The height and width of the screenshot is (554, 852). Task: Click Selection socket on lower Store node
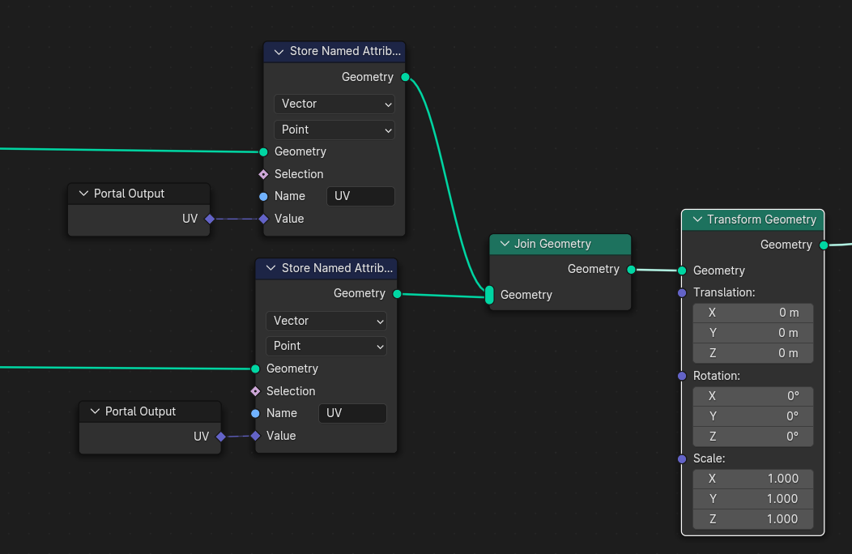[x=255, y=391]
